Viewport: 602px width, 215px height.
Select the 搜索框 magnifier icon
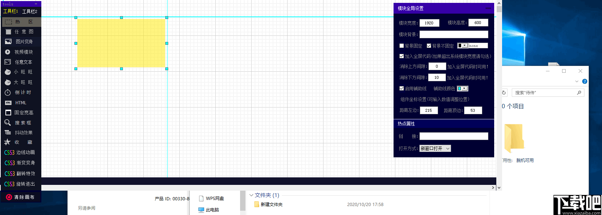pos(8,123)
